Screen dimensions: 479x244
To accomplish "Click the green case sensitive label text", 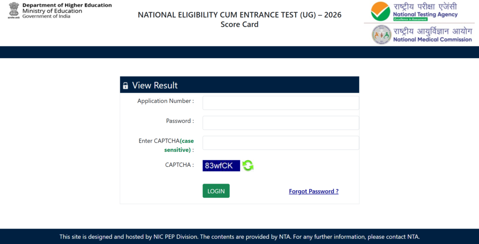I will pos(179,145).
